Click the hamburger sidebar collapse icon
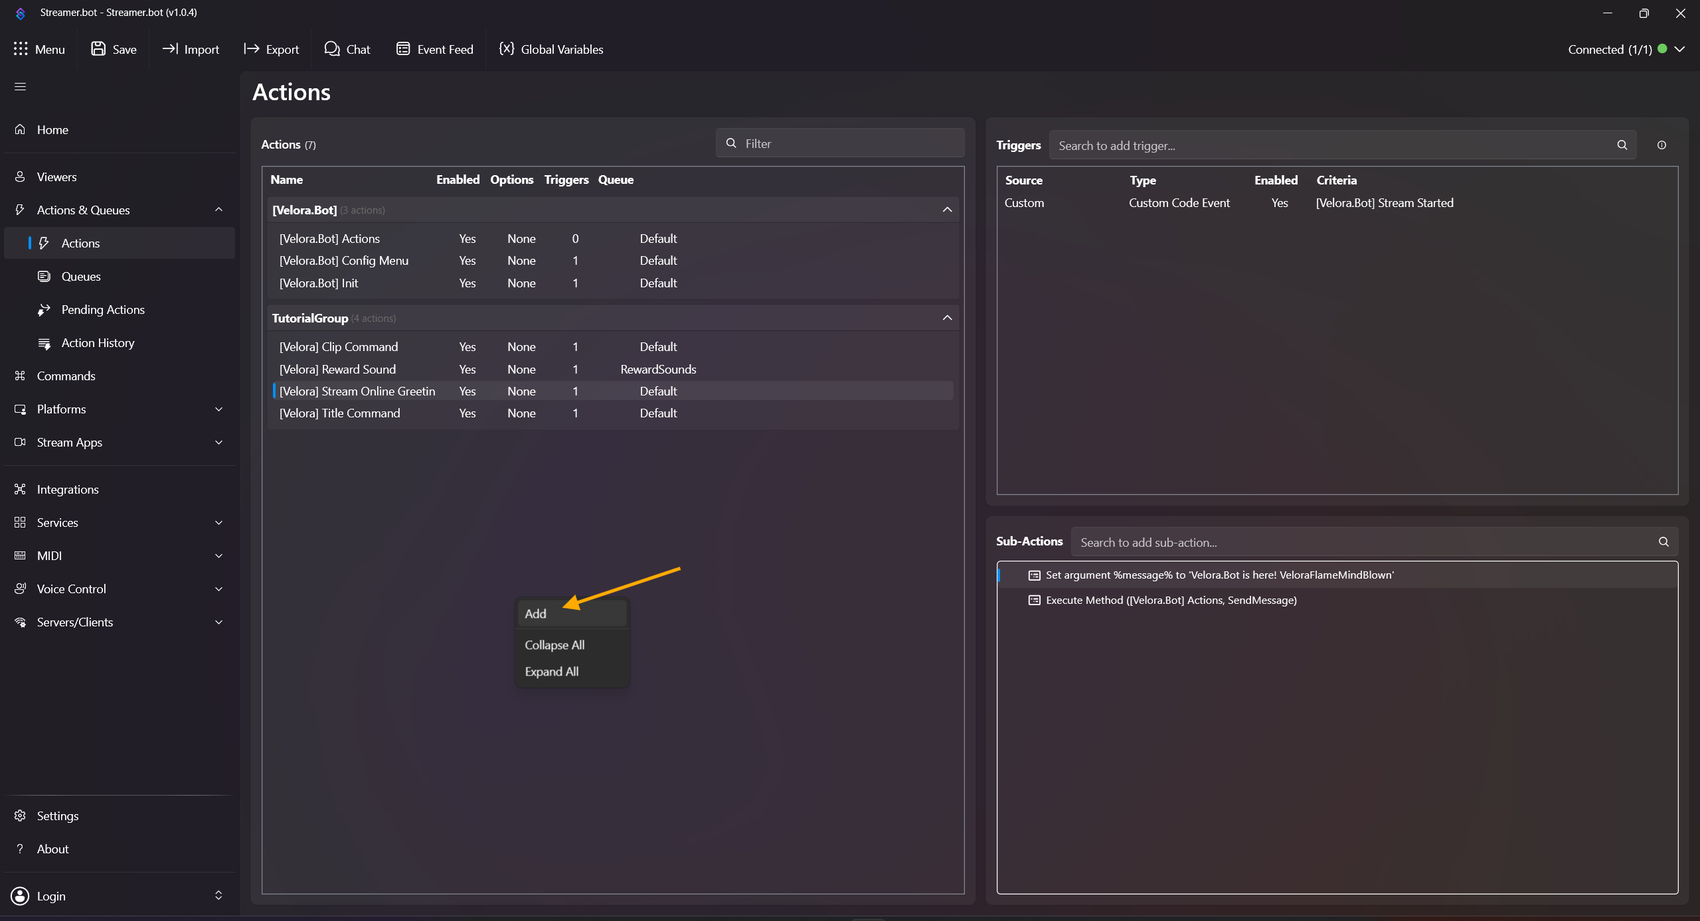1700x921 pixels. 21,87
